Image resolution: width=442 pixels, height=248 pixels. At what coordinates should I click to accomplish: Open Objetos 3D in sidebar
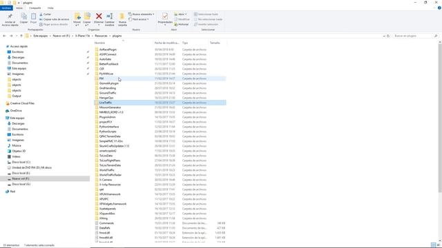19,151
